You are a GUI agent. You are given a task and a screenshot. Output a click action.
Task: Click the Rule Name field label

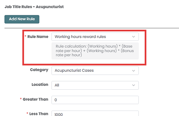point(38,37)
